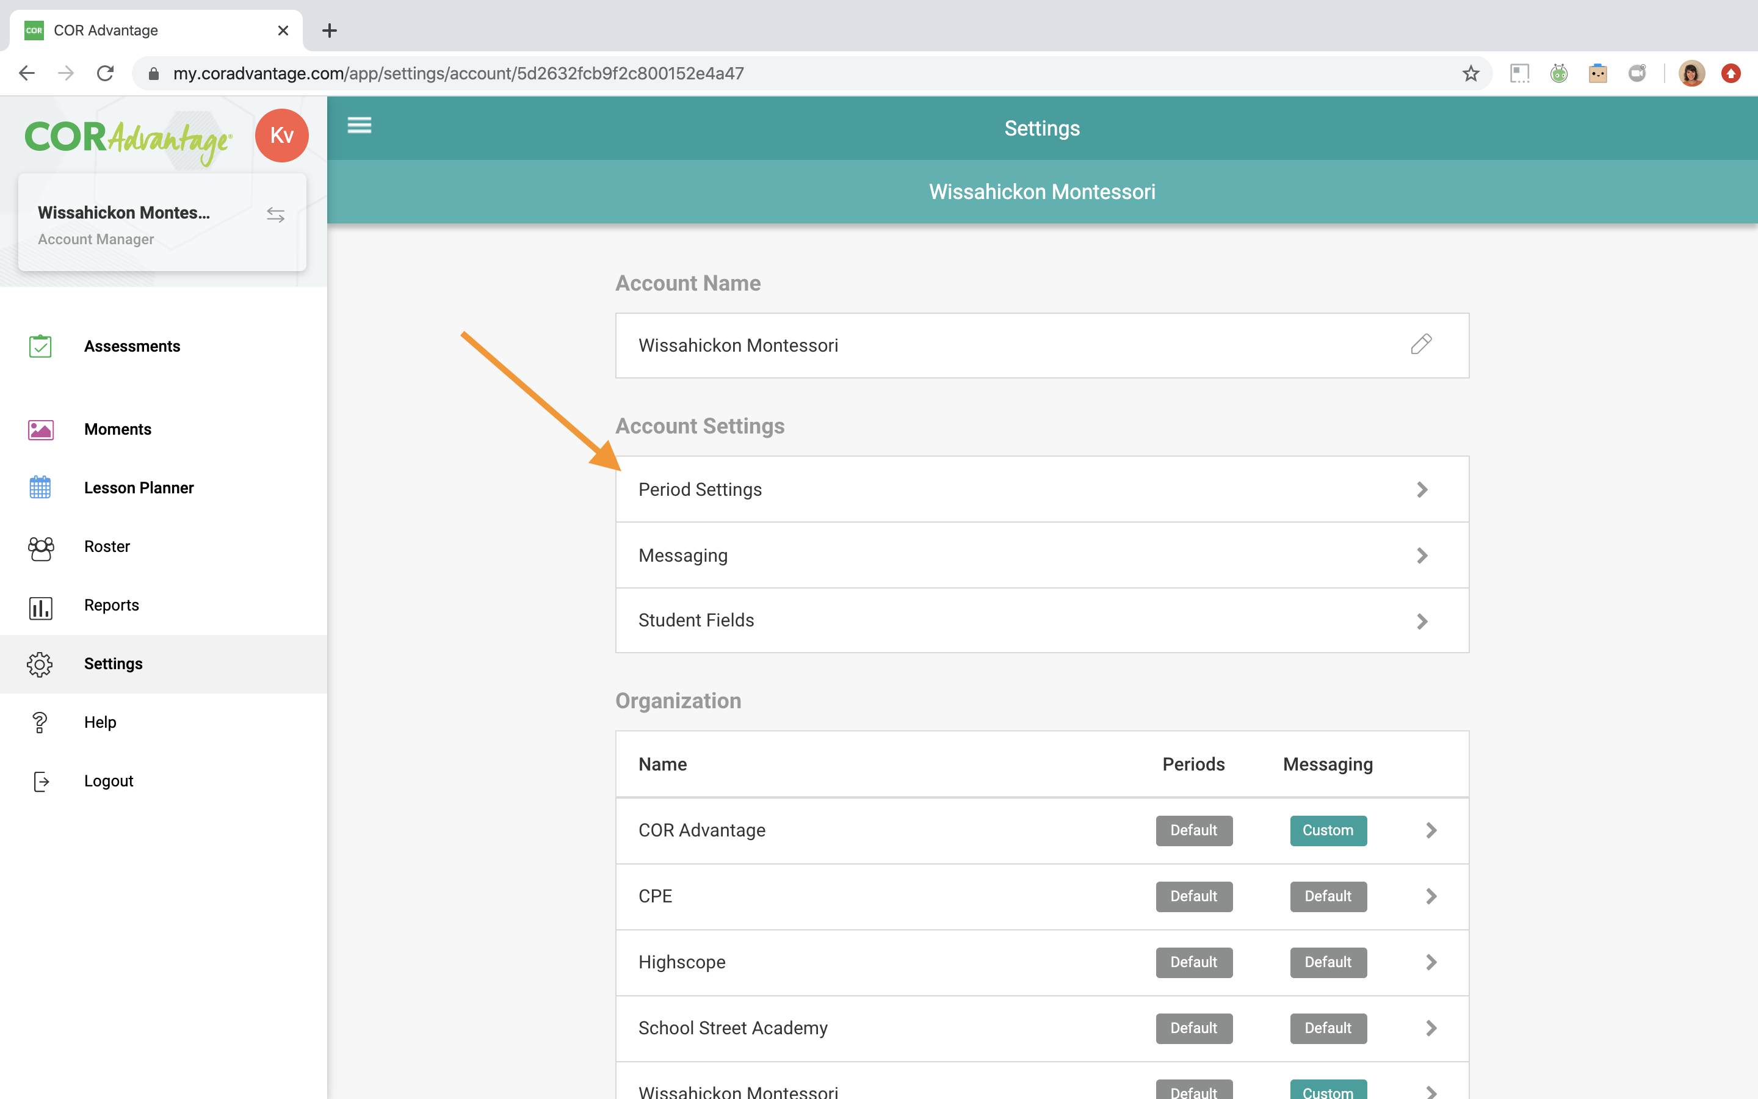
Task: Click the red upward arrow extension icon
Action: click(x=1731, y=73)
